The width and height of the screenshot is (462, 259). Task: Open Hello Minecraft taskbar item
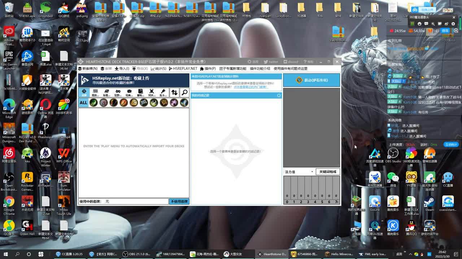(339, 254)
